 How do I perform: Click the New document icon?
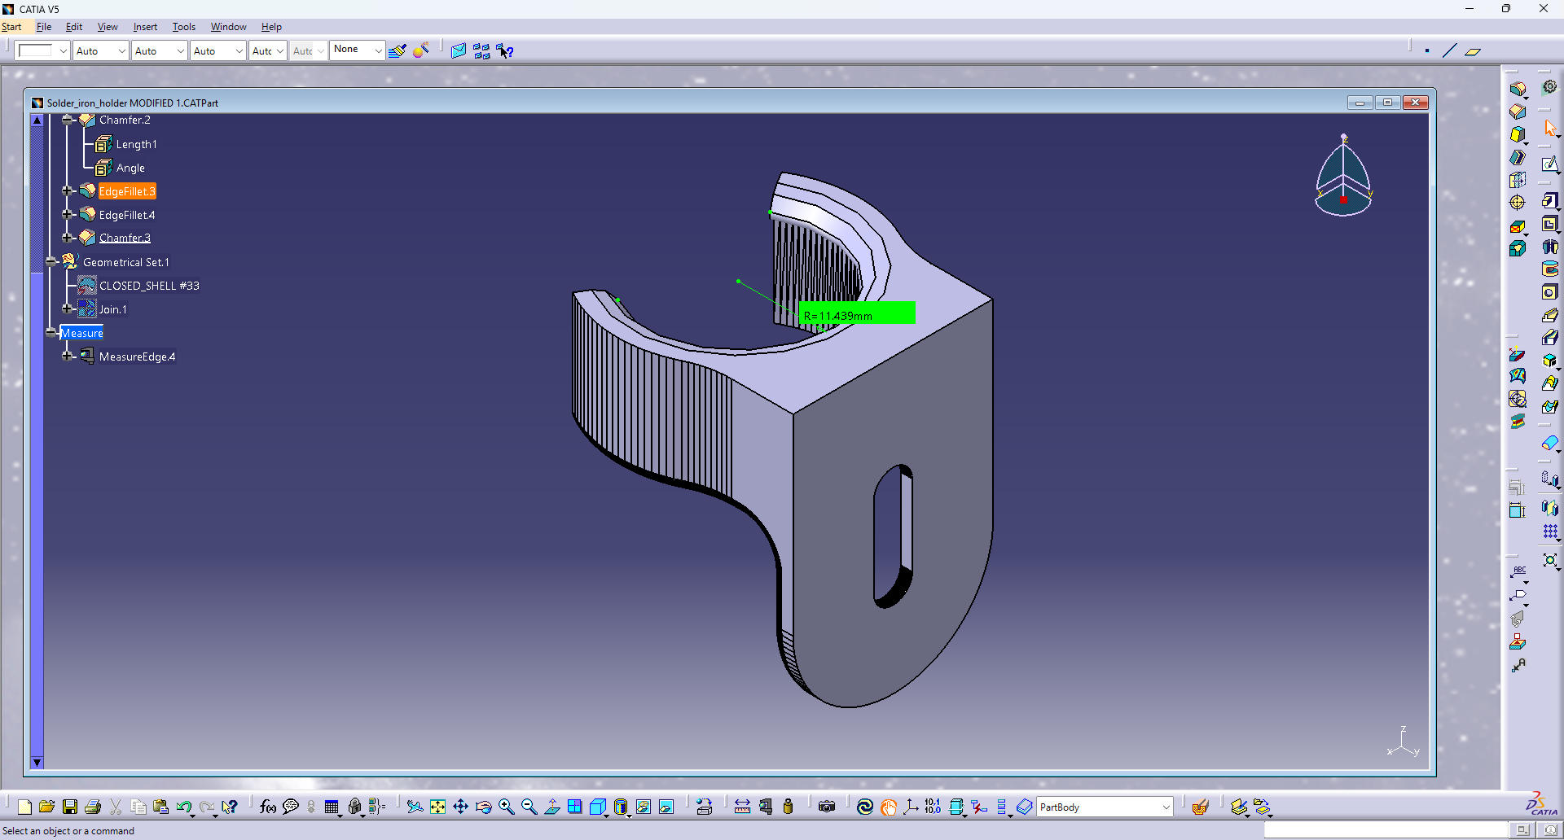24,807
